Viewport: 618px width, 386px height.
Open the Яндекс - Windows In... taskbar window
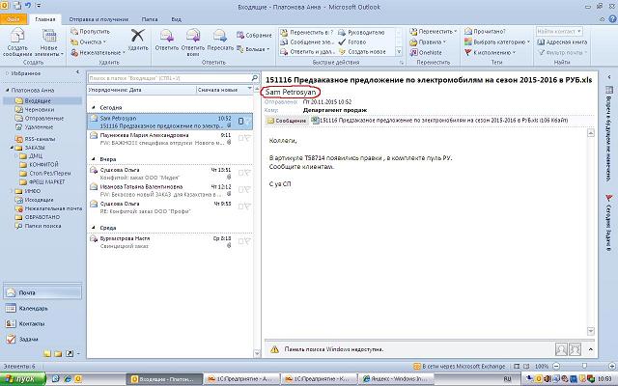(x=397, y=379)
